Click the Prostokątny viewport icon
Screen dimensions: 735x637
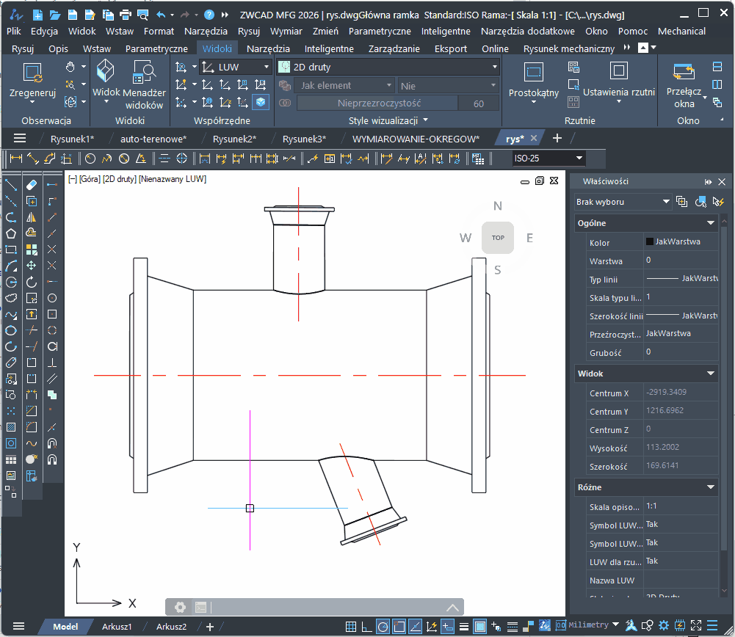(x=533, y=72)
